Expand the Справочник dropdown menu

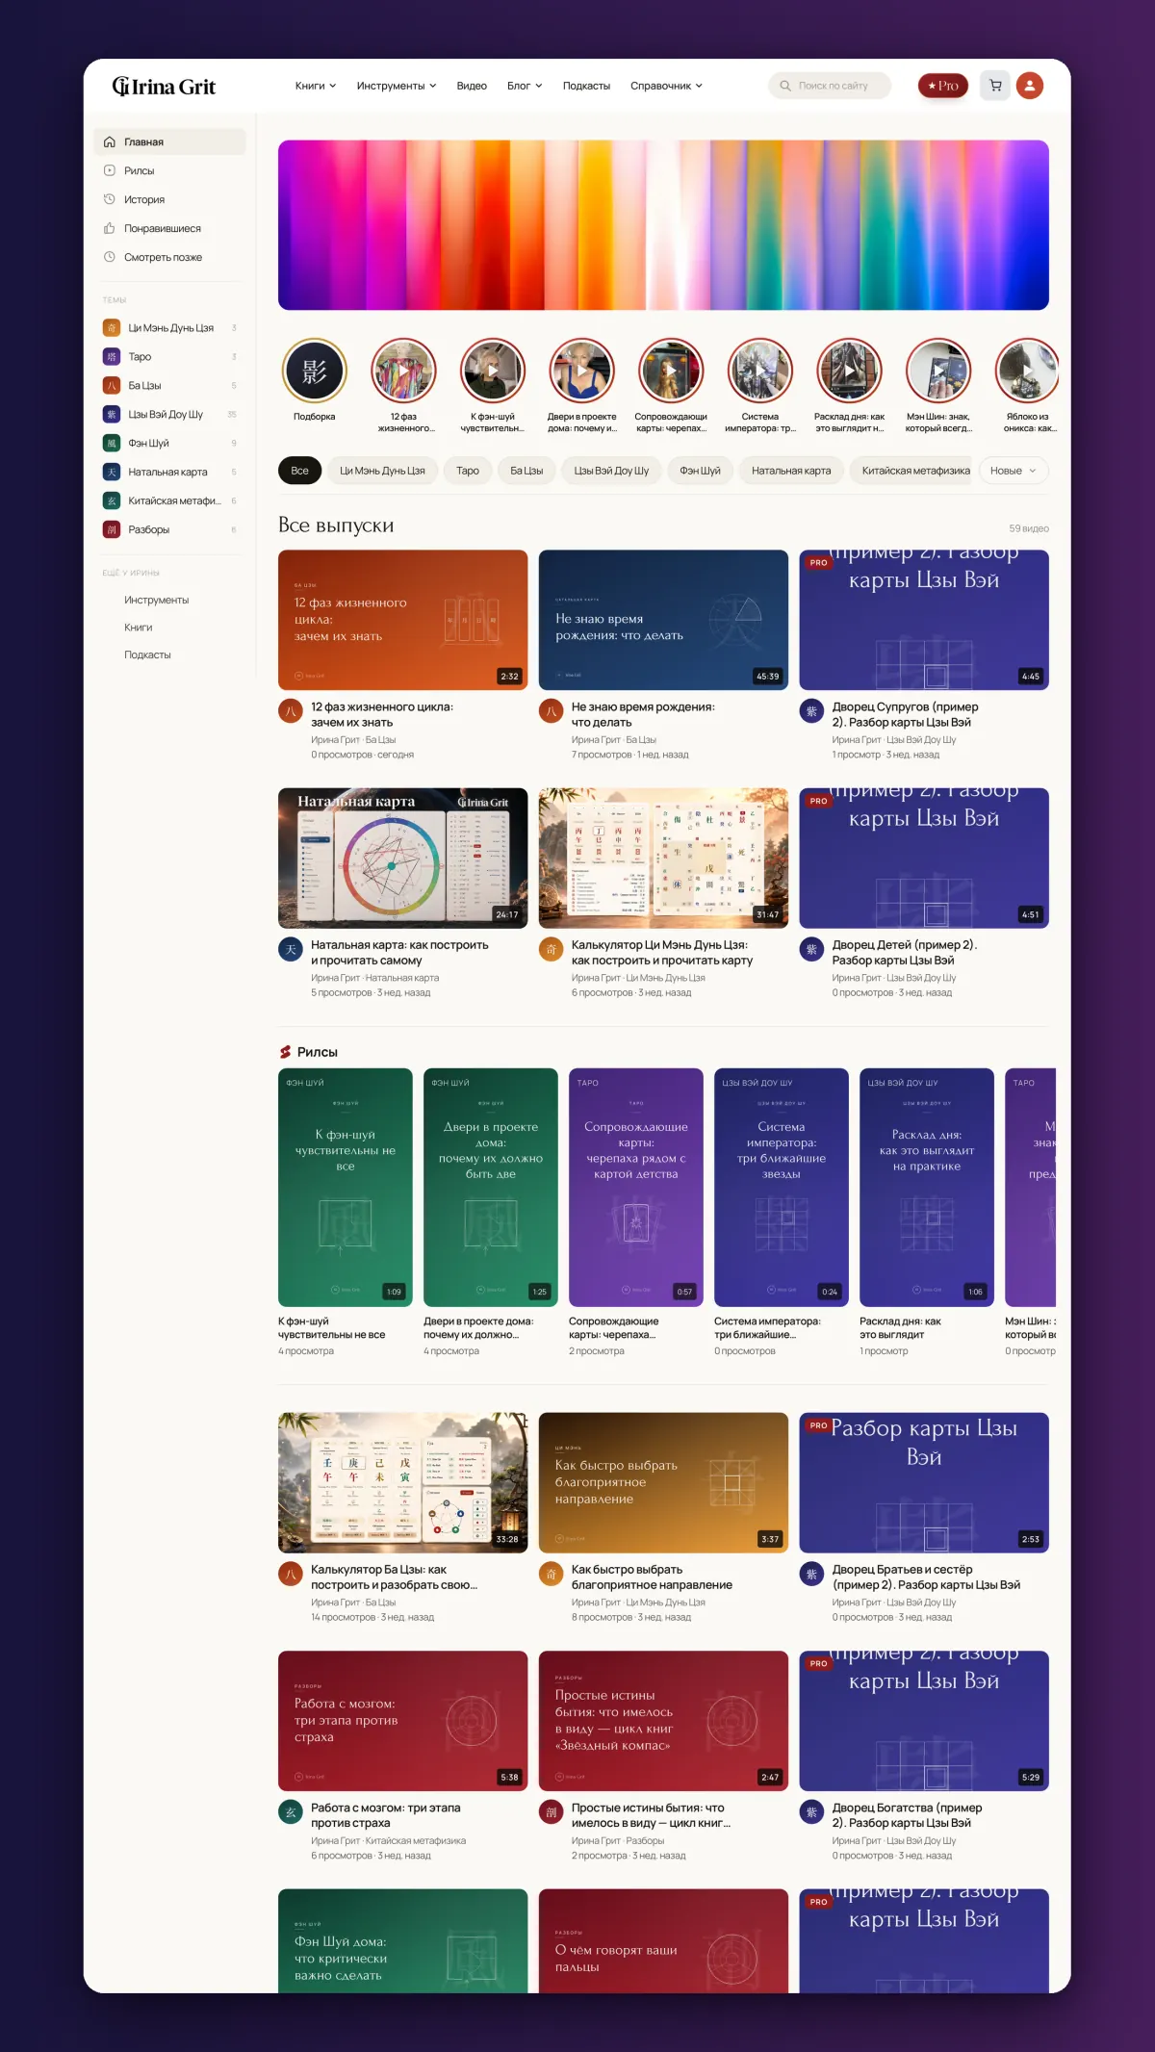(x=666, y=86)
